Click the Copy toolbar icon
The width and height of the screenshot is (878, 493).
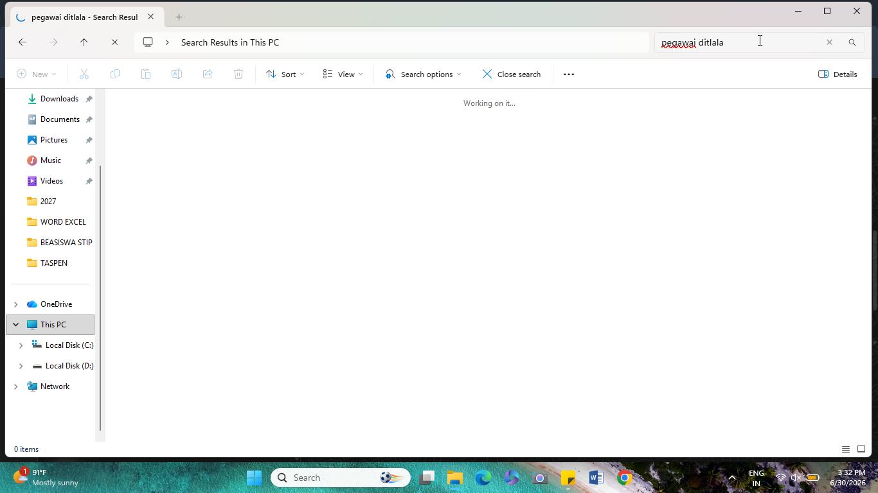115,74
